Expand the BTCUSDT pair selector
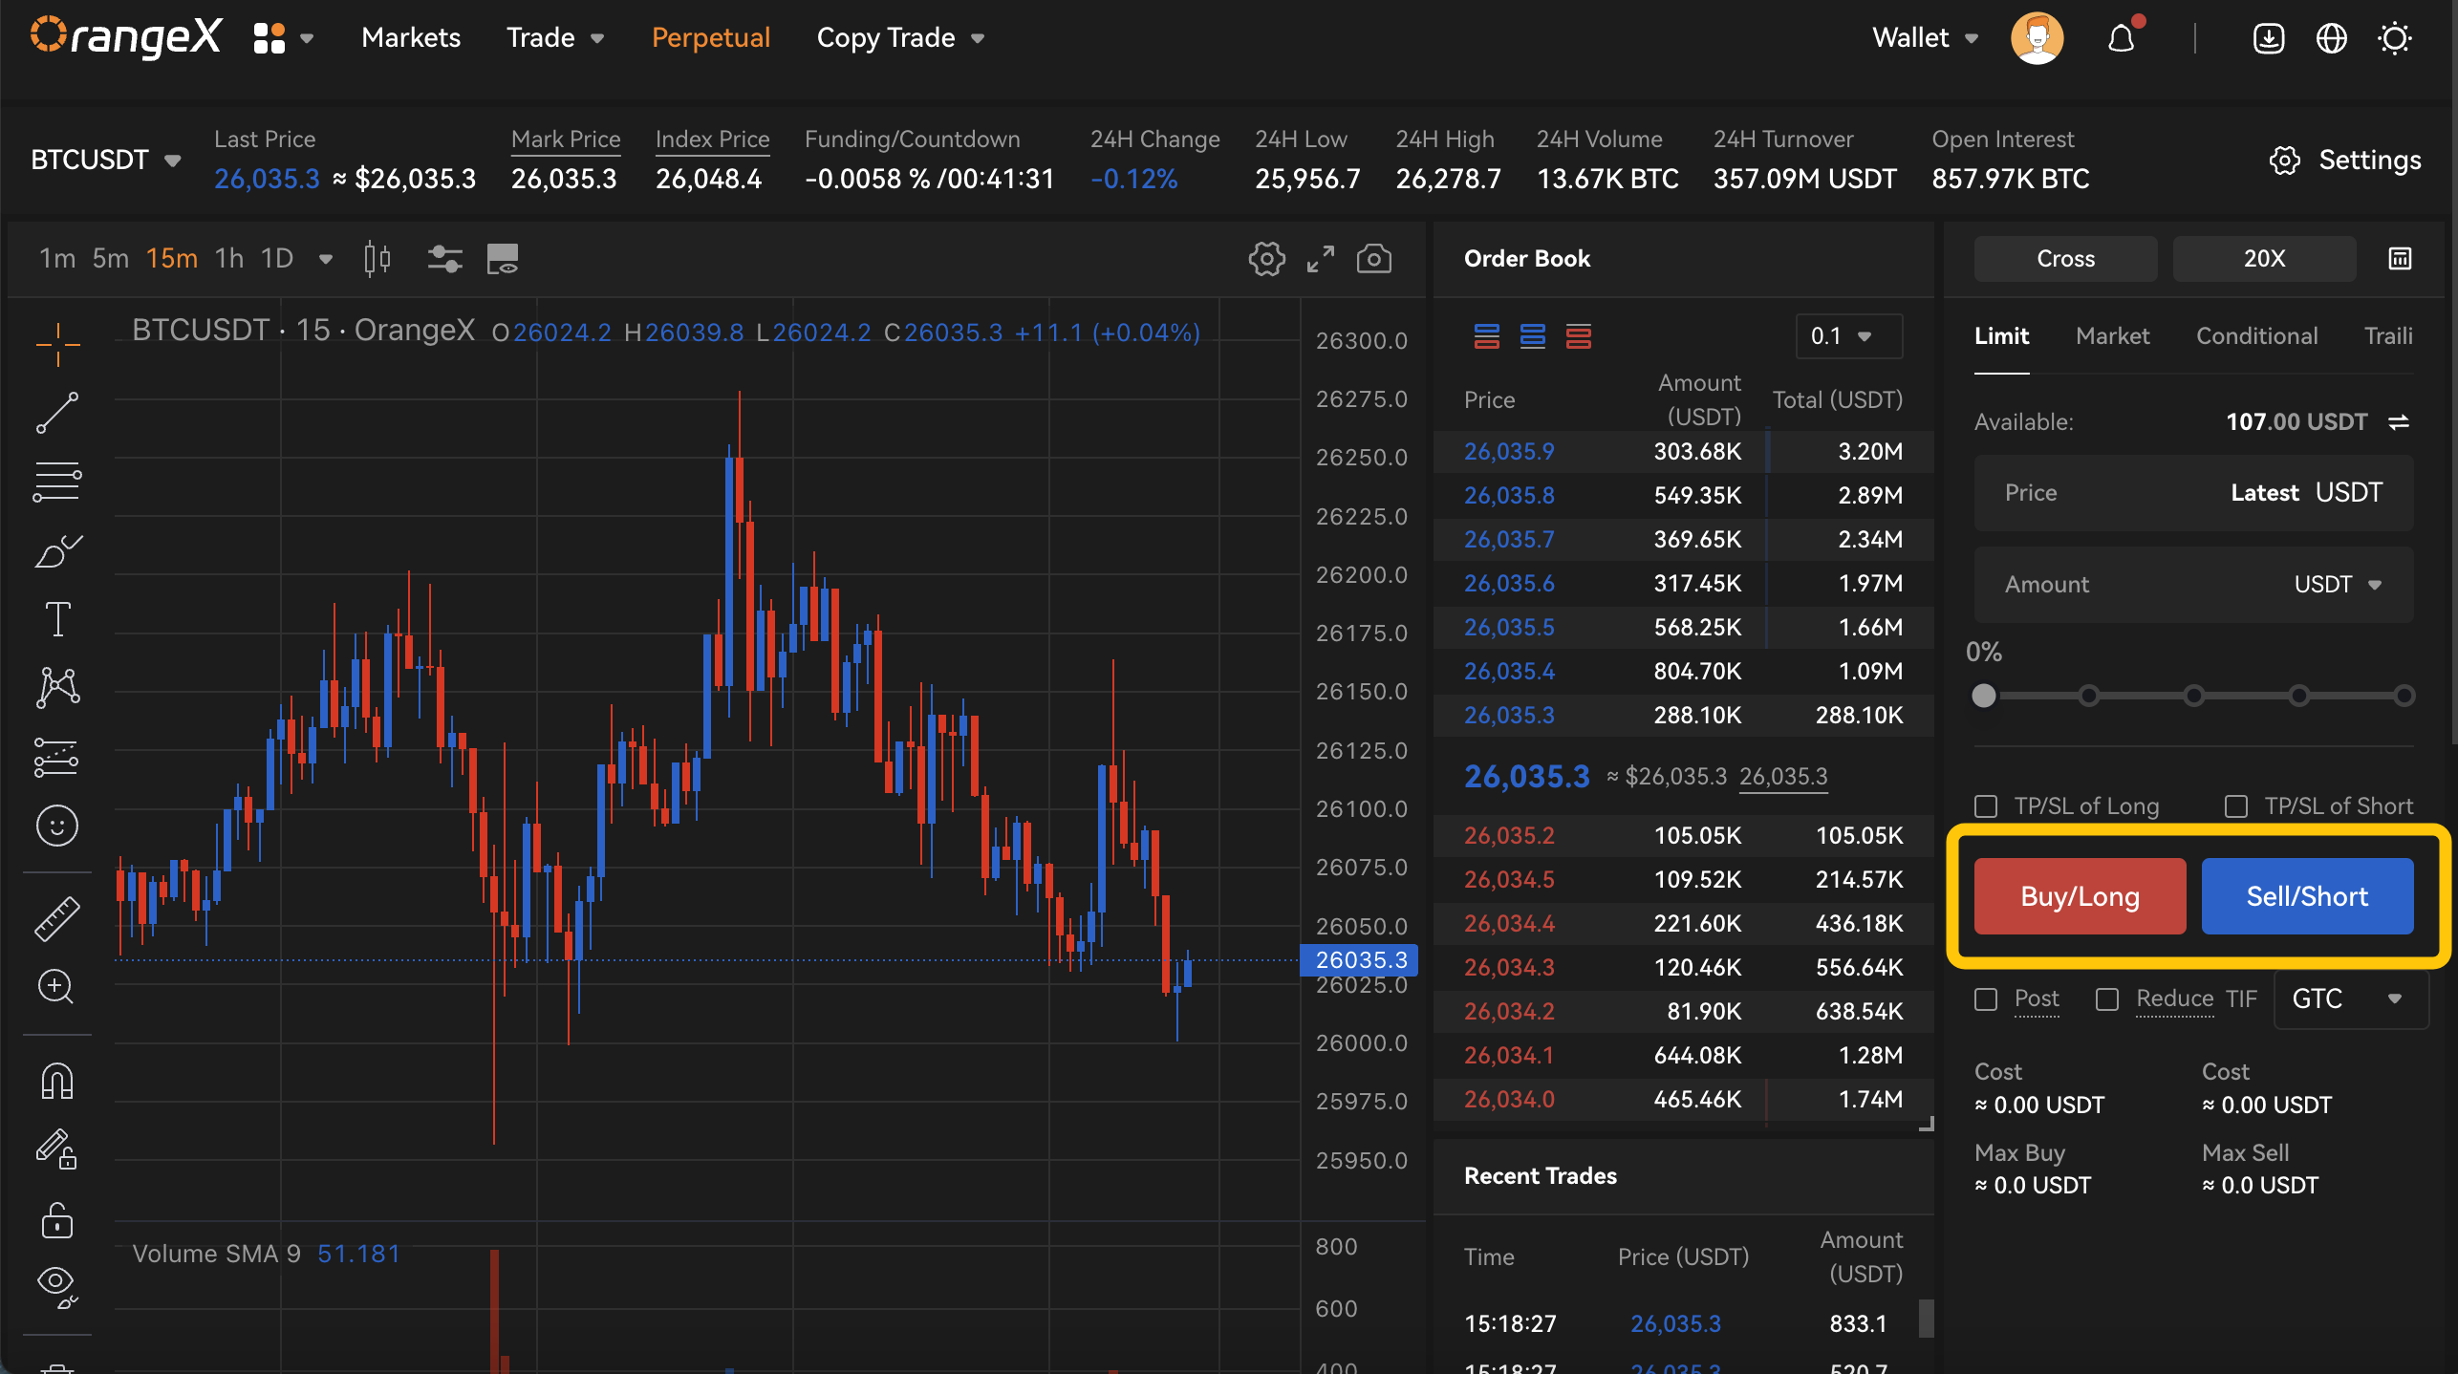This screenshot has height=1374, width=2458. (106, 160)
